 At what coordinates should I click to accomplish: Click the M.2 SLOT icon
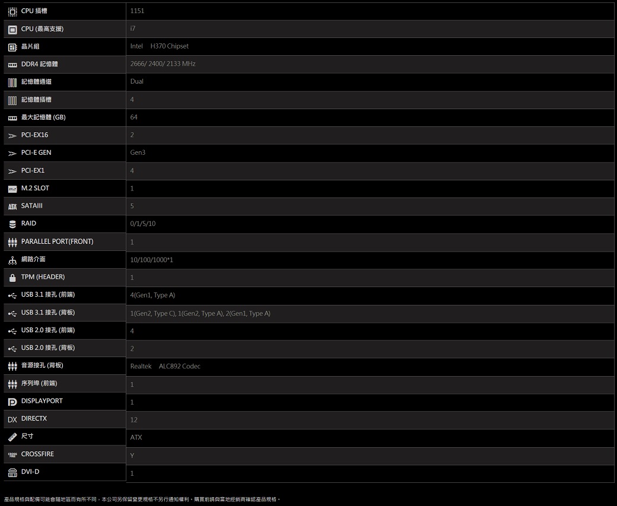(x=12, y=189)
